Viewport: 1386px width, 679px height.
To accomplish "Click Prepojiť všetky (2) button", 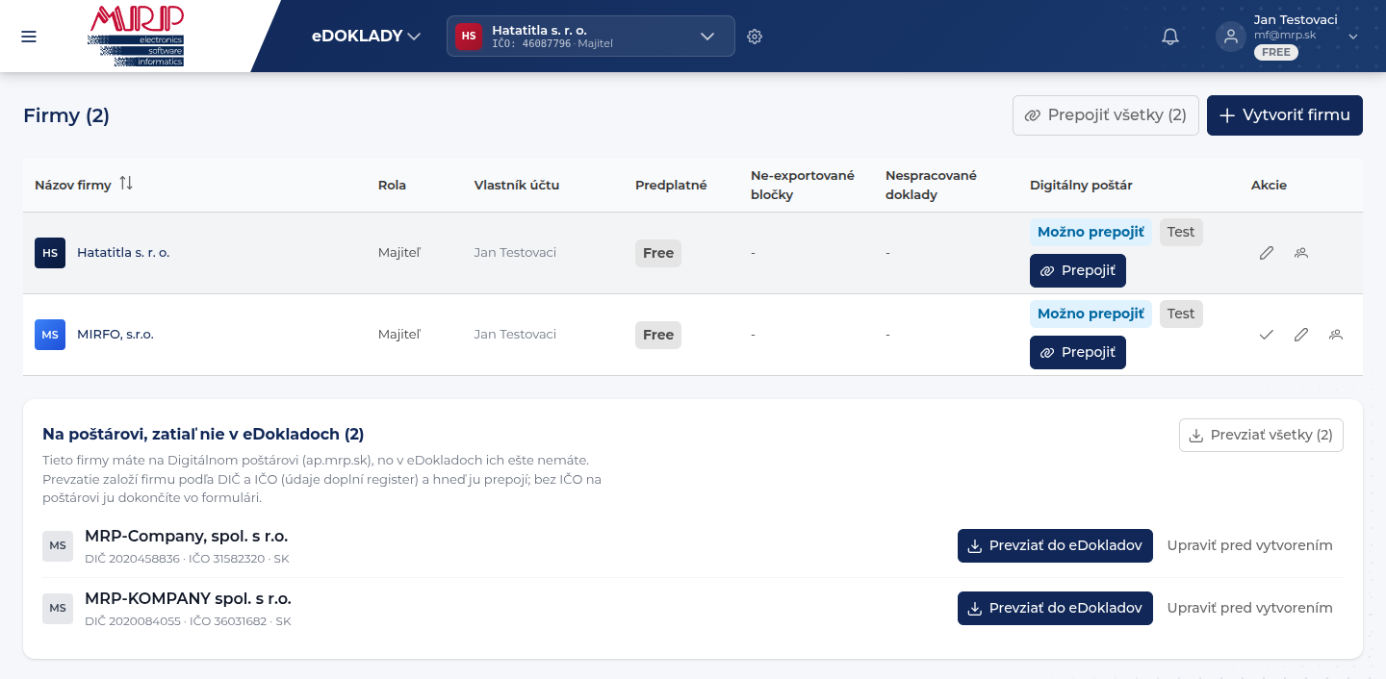I will click(1106, 115).
